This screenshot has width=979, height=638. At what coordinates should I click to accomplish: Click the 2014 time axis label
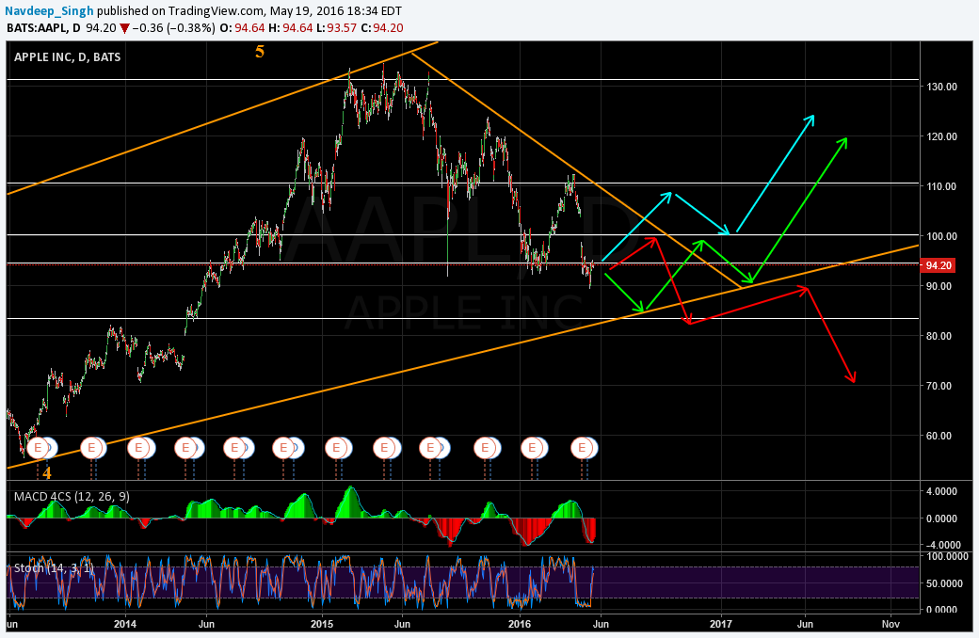(125, 624)
